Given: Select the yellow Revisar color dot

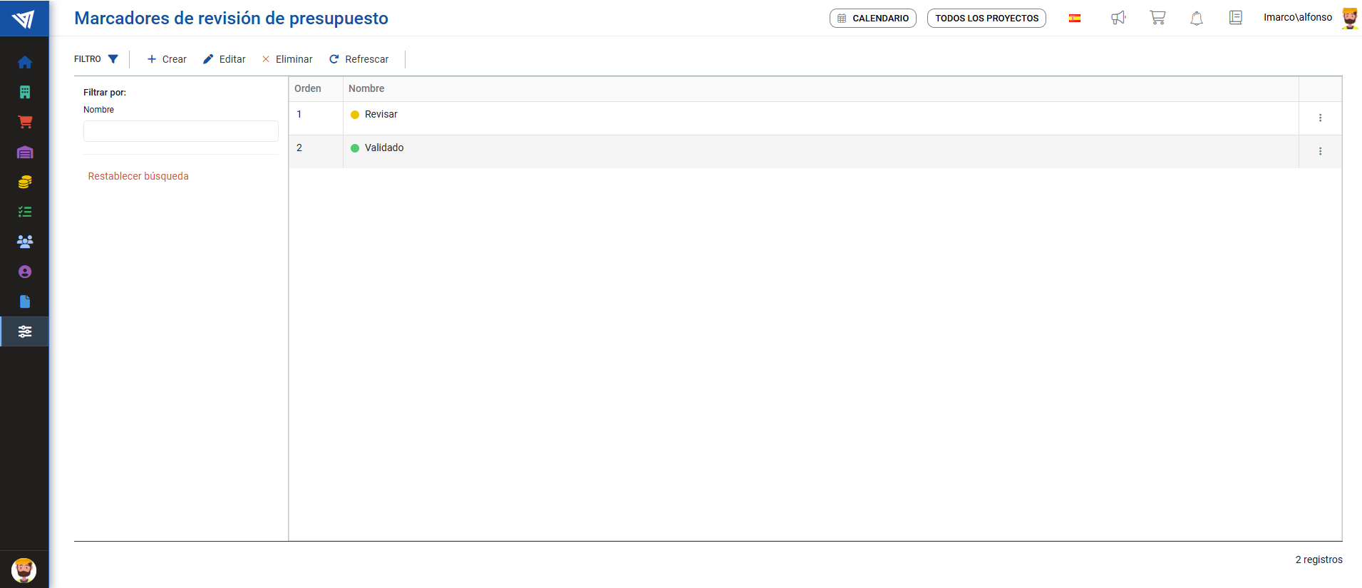Looking at the screenshot, I should tap(355, 115).
